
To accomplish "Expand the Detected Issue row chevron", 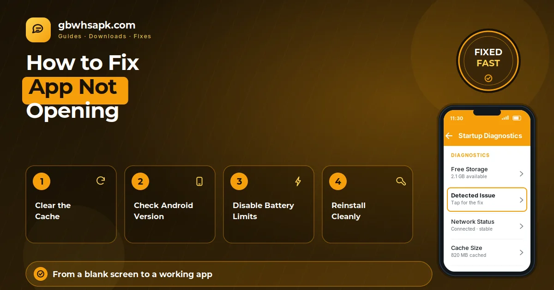I will (x=521, y=200).
